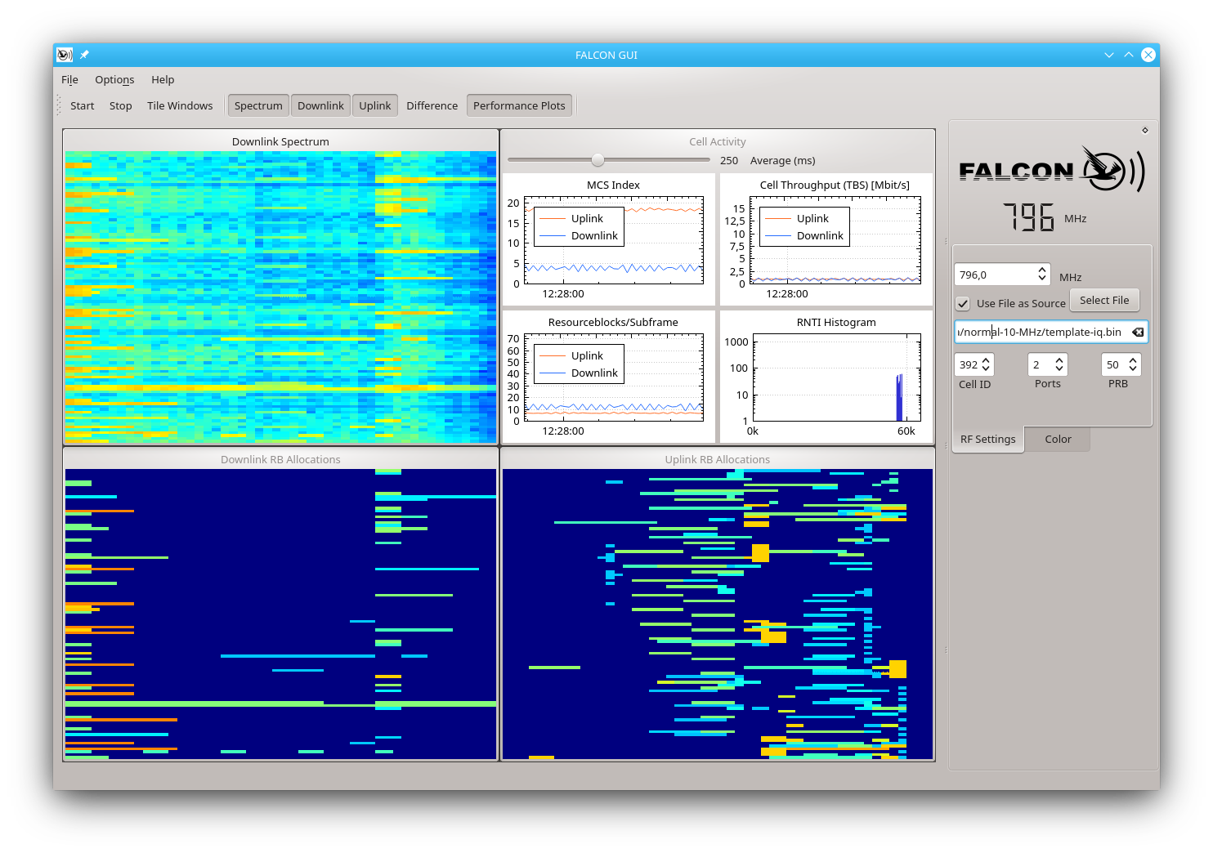Image resolution: width=1213 pixels, height=853 pixels.
Task: Decrease the Ports value with down arrow
Action: click(x=1059, y=369)
